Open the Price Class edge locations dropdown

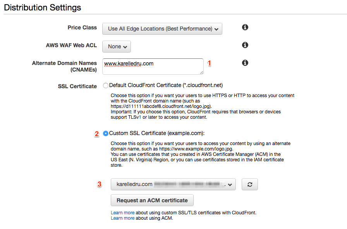(162, 29)
